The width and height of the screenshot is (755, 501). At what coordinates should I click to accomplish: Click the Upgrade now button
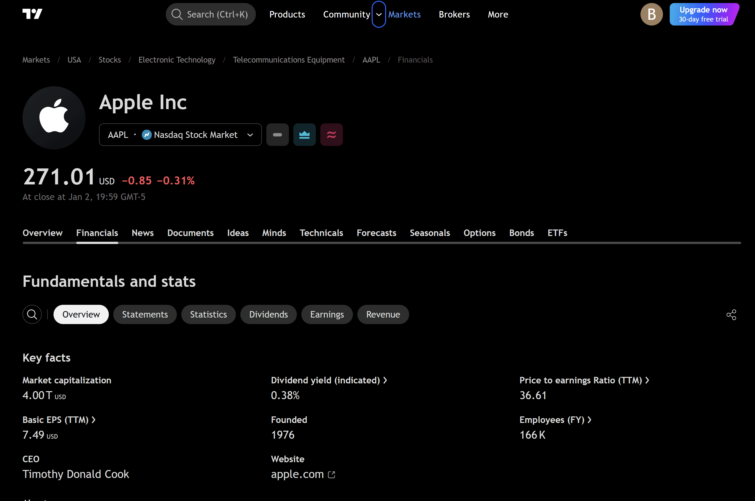(703, 14)
